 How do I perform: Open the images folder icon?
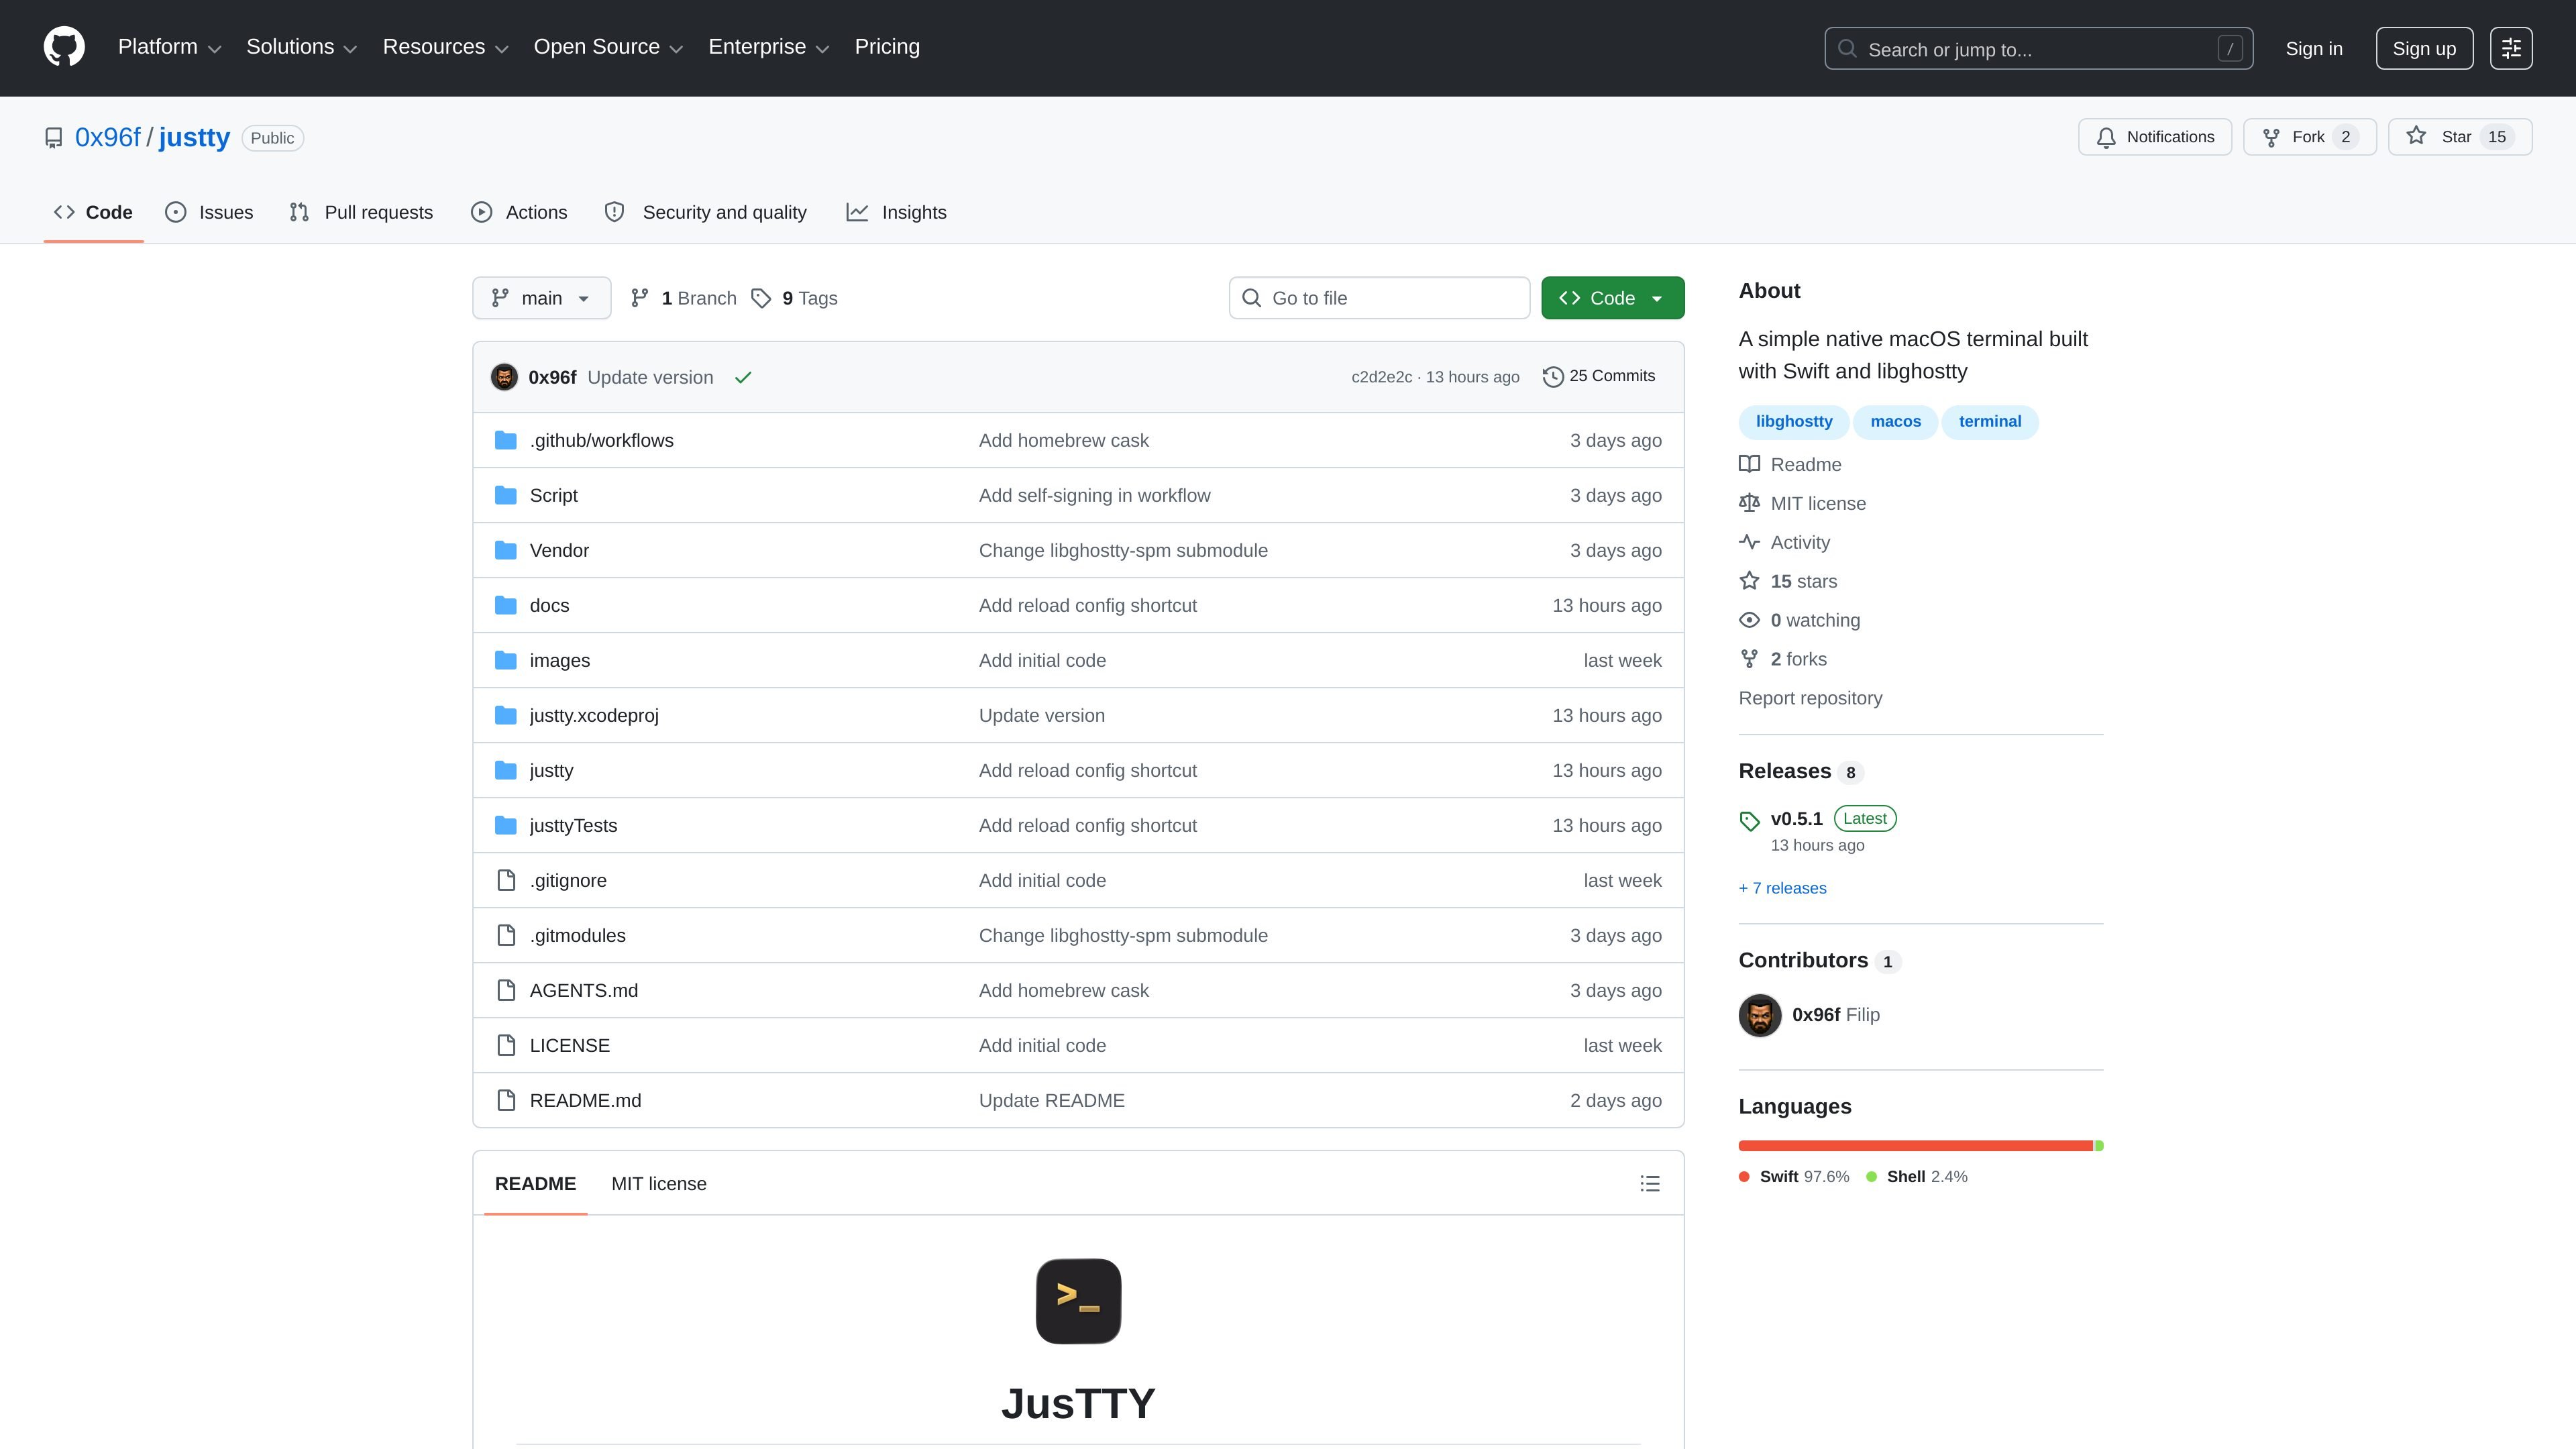pyautogui.click(x=506, y=660)
